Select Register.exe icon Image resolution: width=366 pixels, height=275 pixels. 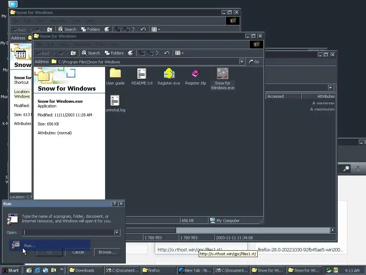click(x=169, y=77)
